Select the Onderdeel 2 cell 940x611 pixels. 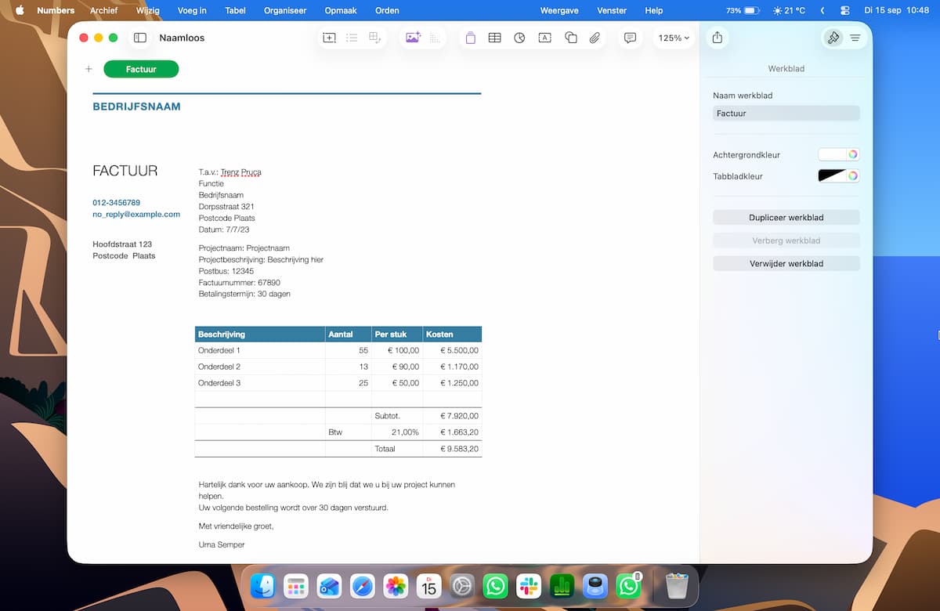[x=260, y=367]
